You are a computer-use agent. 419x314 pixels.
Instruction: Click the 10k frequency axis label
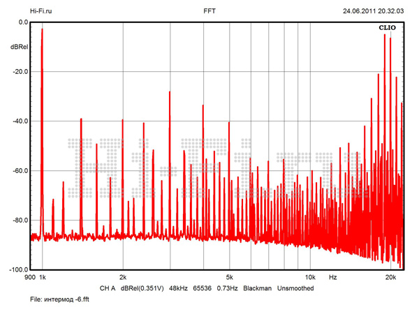pos(310,278)
